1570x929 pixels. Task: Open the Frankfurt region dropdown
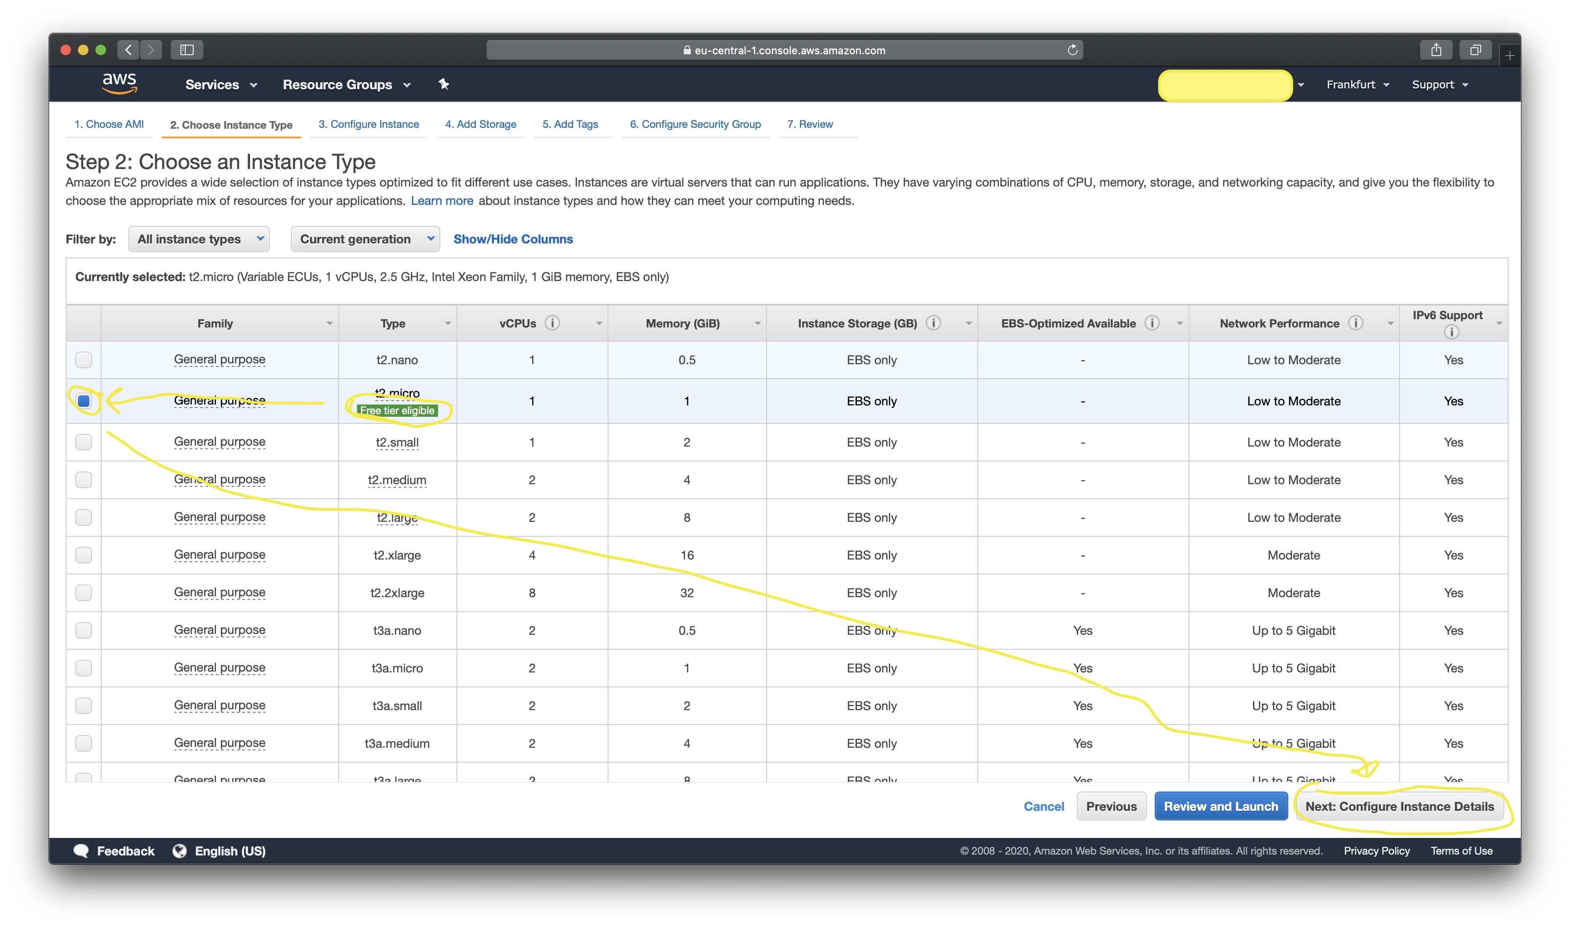(1358, 84)
